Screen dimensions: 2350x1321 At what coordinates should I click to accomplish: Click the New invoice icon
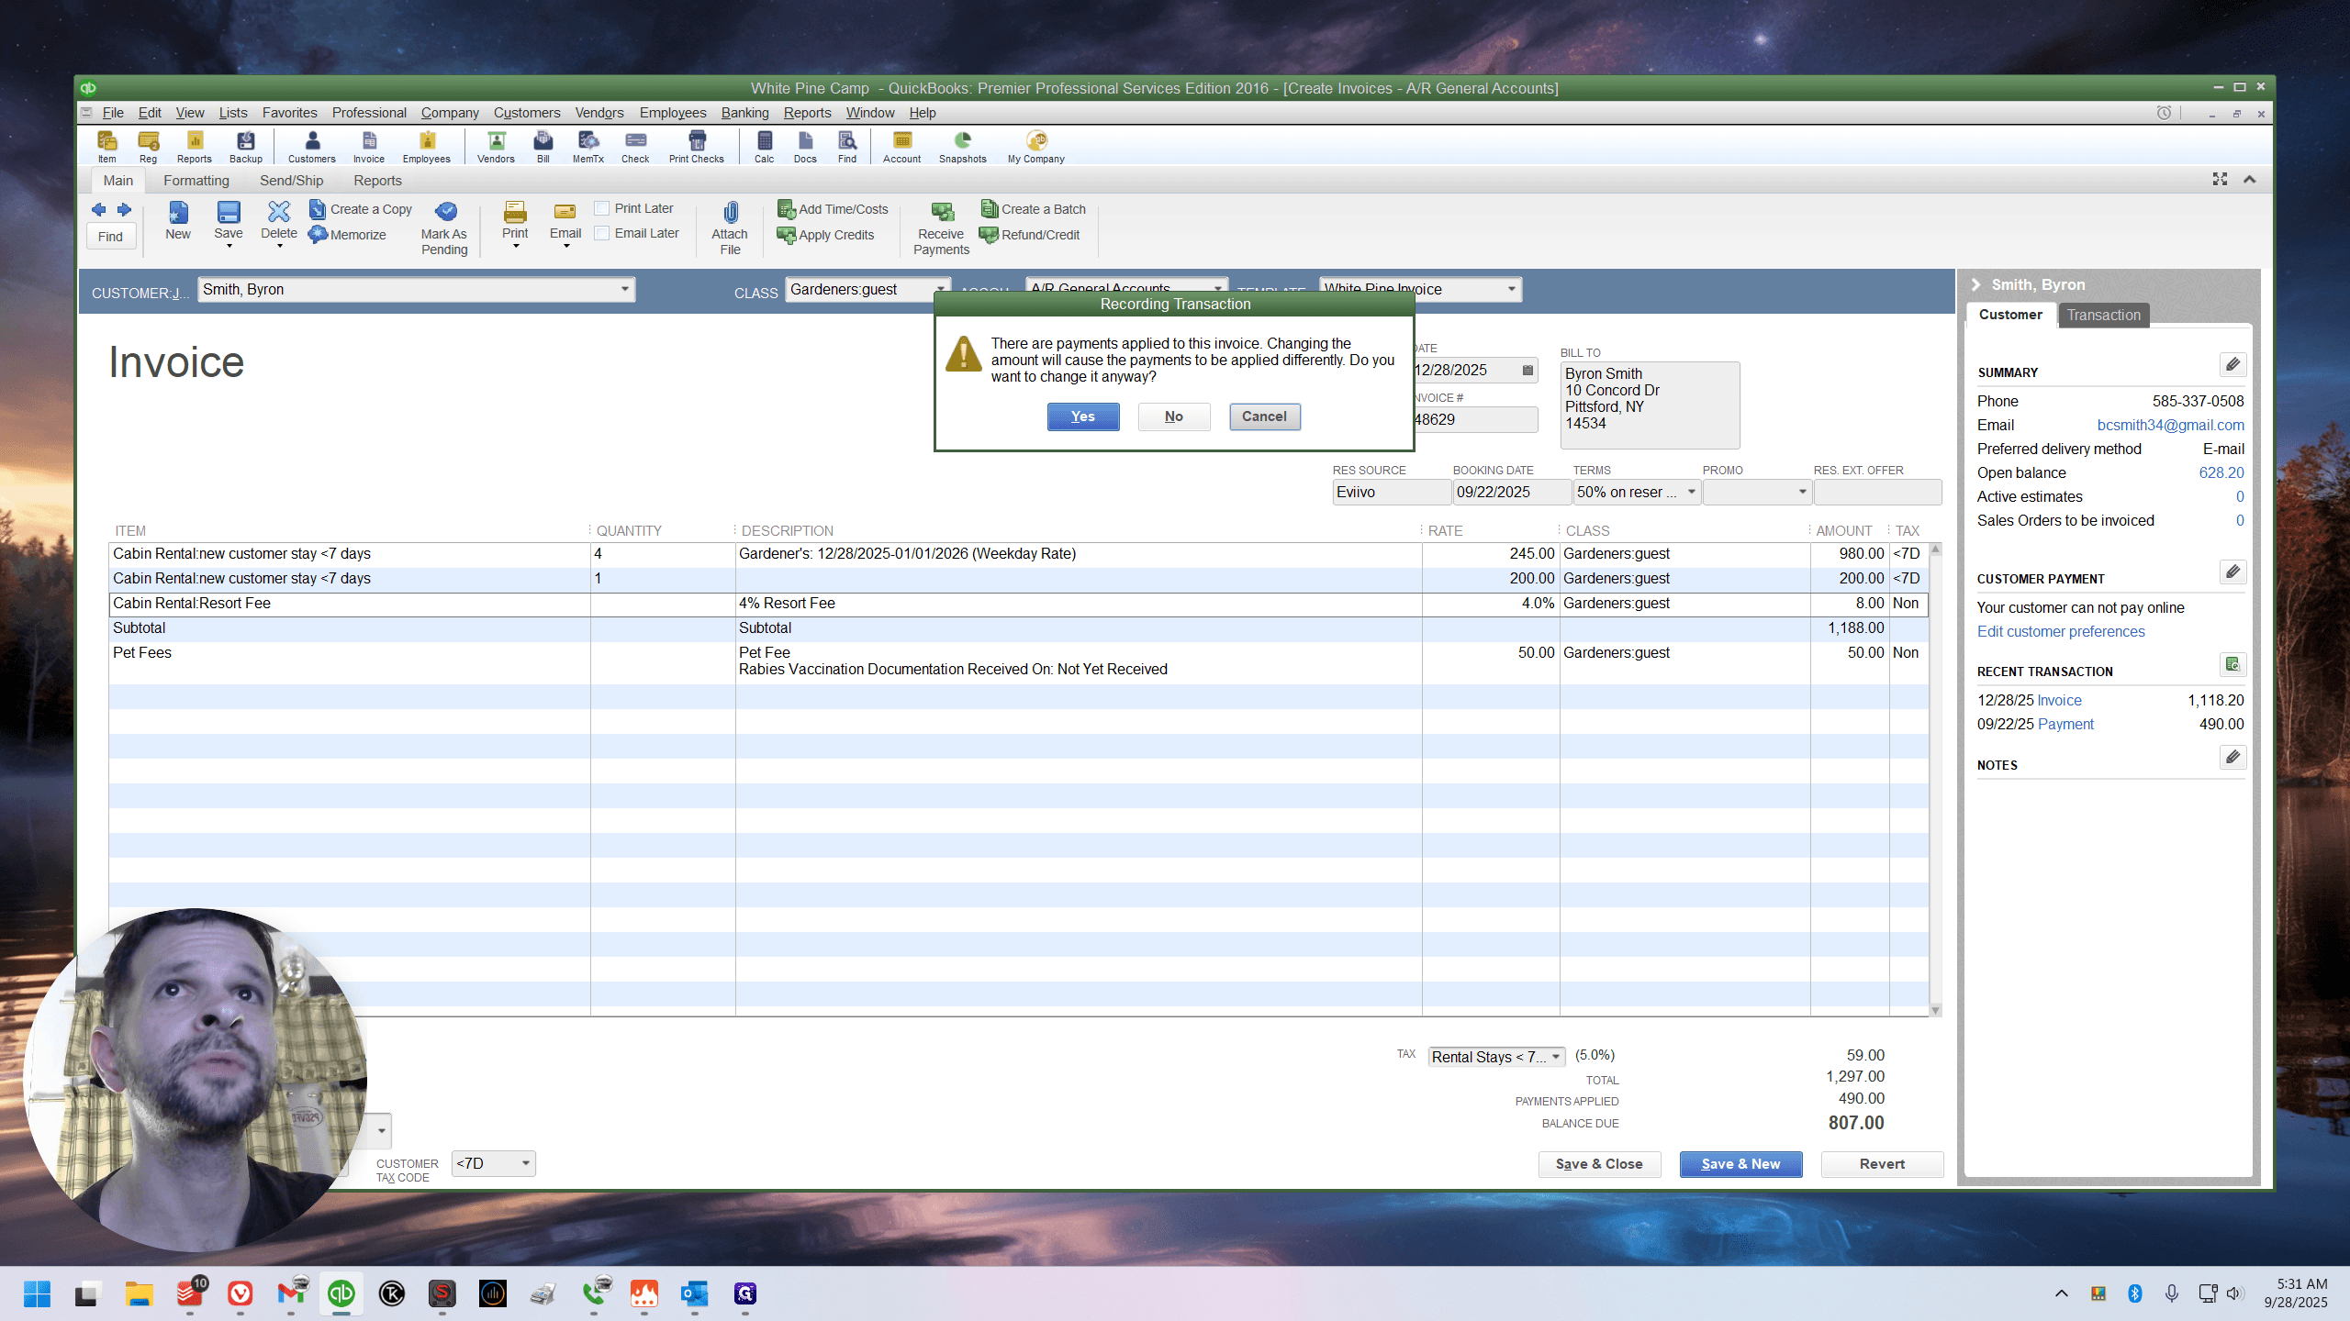point(178,222)
